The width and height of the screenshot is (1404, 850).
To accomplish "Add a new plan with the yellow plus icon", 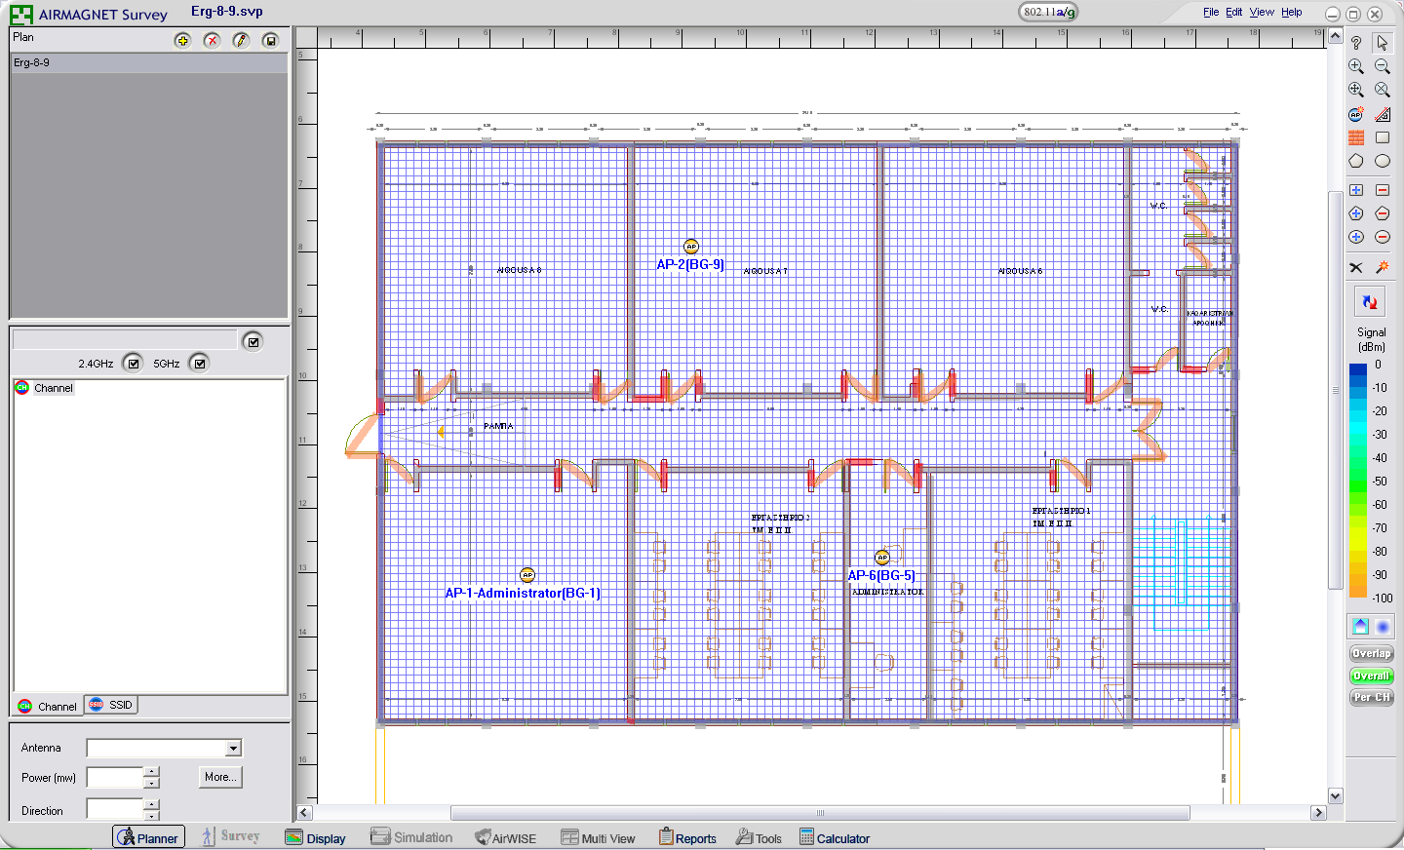I will [182, 40].
